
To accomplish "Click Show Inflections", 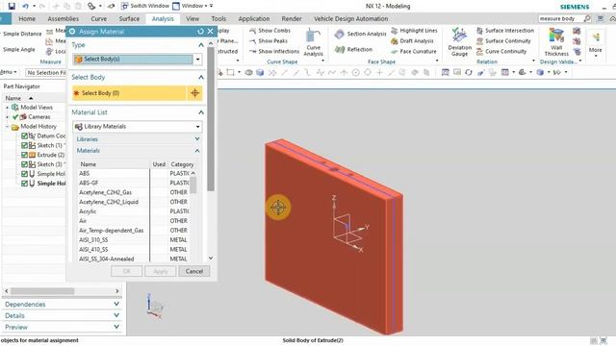I will 274,51.
